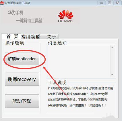Click the 消息通知 scrollbar track
This screenshot has width=122, height=121.
tap(112, 61)
